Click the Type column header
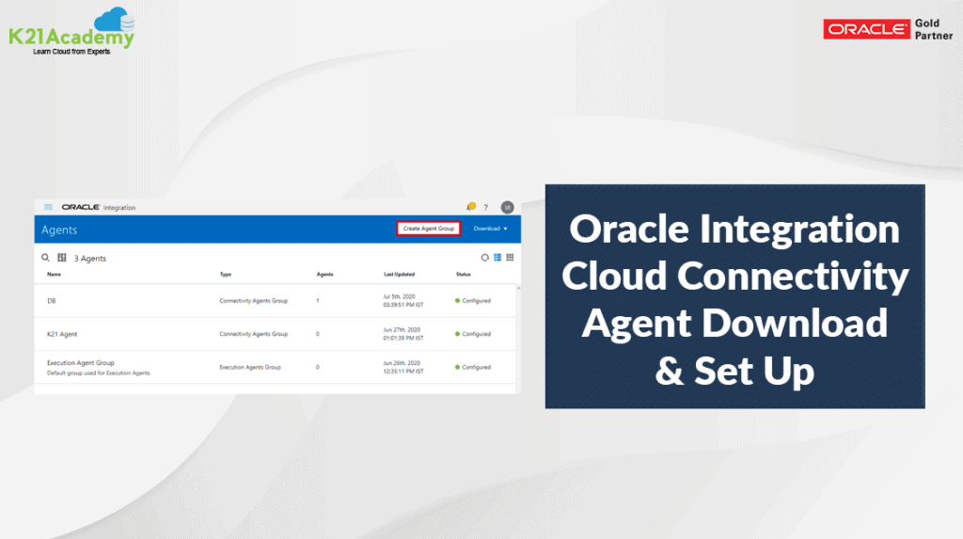The image size is (963, 539). pos(226,274)
